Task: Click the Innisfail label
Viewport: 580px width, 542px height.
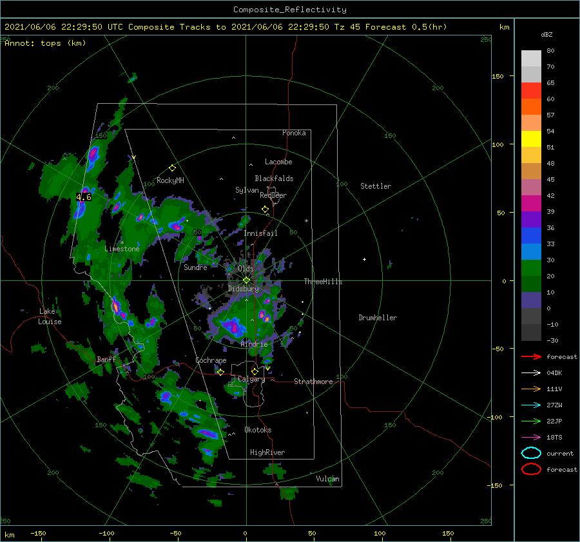Action: 260,233
